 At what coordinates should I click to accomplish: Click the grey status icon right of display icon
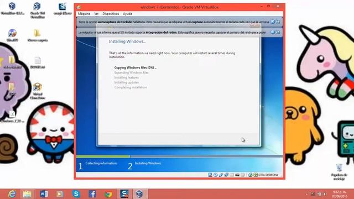tap(243, 175)
